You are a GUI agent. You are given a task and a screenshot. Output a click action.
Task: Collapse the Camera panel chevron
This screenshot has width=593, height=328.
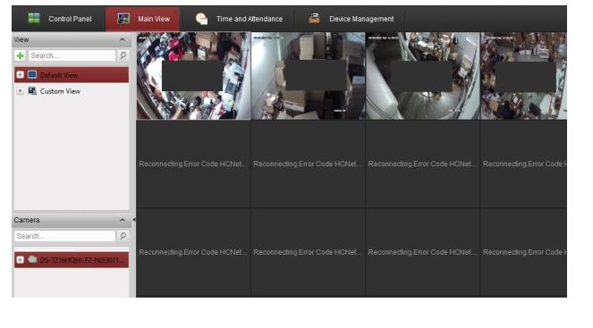pos(123,220)
